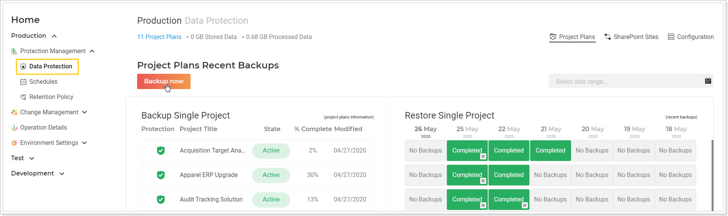
Task: Click the calendar icon in date range field
Action: coord(708,81)
